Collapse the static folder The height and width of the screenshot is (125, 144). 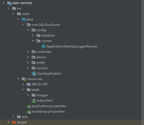[x=23, y=89]
